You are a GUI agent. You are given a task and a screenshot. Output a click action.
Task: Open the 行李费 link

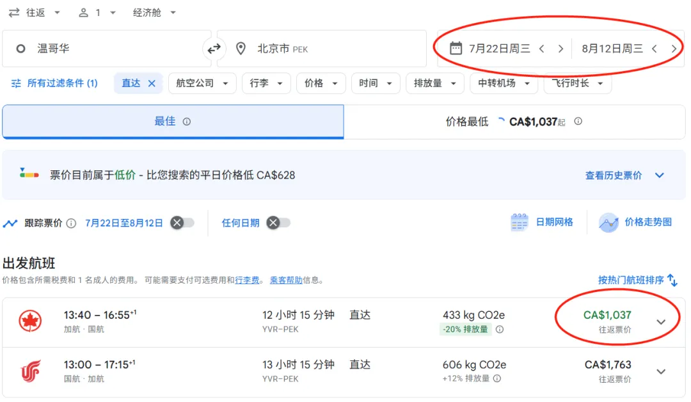247,280
